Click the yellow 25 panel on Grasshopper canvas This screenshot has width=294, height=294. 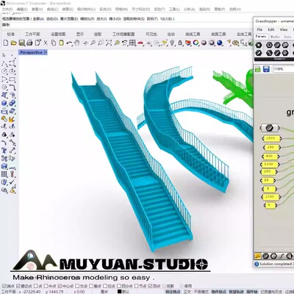(268, 180)
